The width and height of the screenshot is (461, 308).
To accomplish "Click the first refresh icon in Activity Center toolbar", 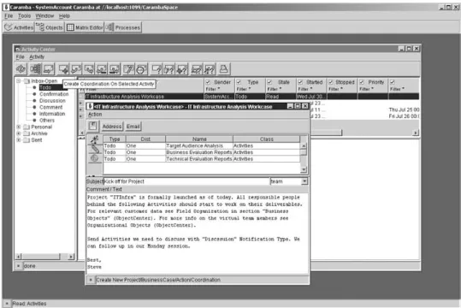I will point(21,69).
